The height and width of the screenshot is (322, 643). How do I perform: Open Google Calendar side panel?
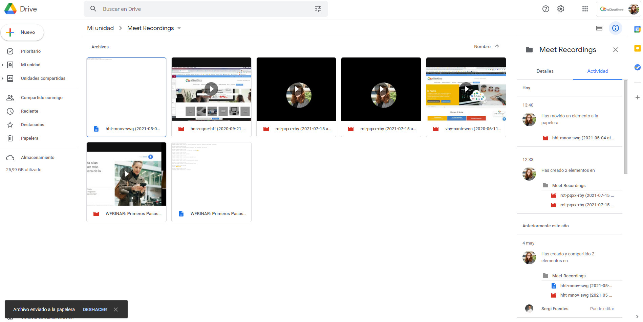coord(638,30)
